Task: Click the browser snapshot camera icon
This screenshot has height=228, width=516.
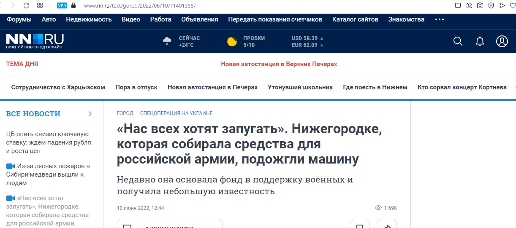Action: tap(480, 5)
